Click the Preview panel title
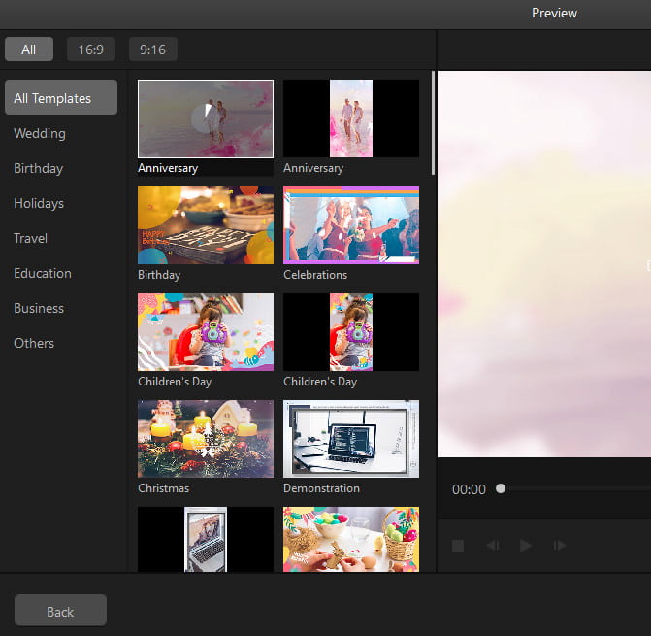 click(554, 13)
